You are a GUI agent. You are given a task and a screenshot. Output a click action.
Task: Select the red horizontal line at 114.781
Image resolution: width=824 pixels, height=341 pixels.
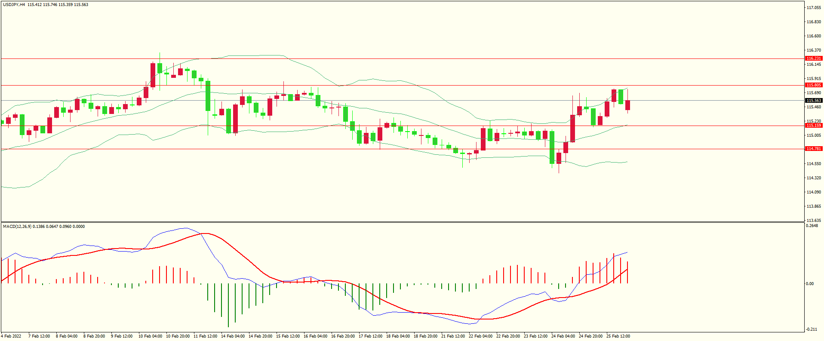(402, 149)
